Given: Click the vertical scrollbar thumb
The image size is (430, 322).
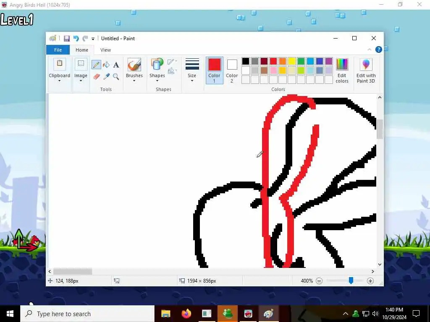Looking at the screenshot, I should coord(380,129).
